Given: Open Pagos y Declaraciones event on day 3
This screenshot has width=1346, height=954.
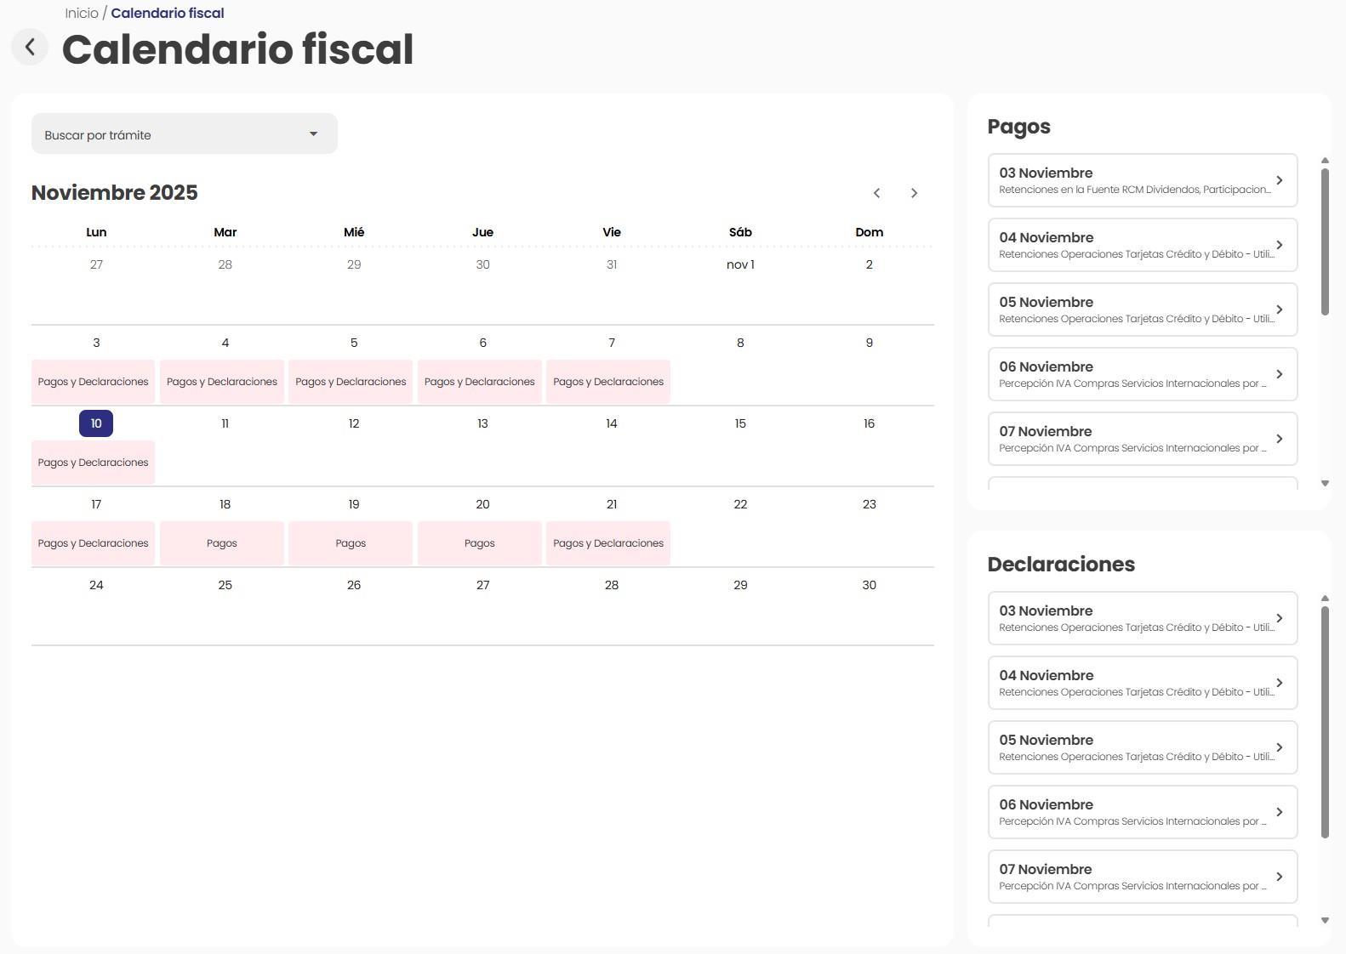Looking at the screenshot, I should [x=93, y=382].
